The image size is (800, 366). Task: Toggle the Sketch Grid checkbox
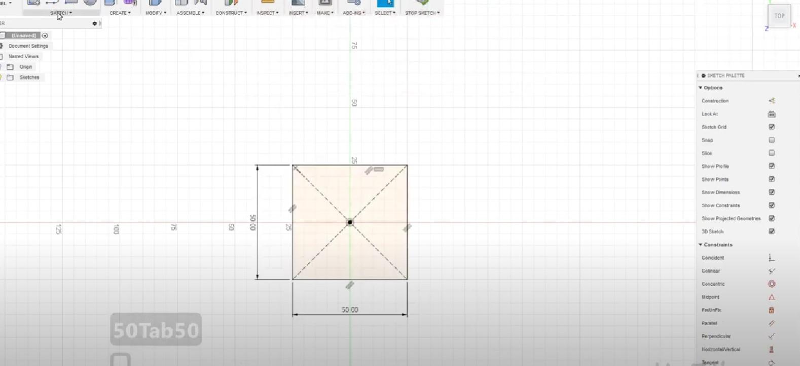(772, 127)
